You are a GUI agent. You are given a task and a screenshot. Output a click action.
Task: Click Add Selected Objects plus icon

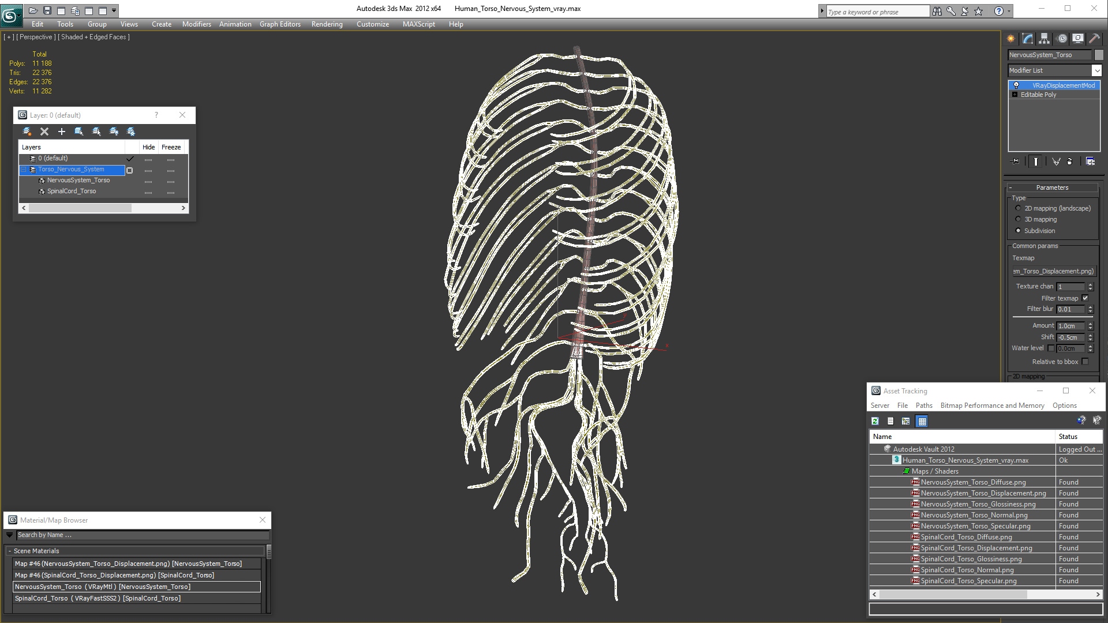click(x=62, y=132)
